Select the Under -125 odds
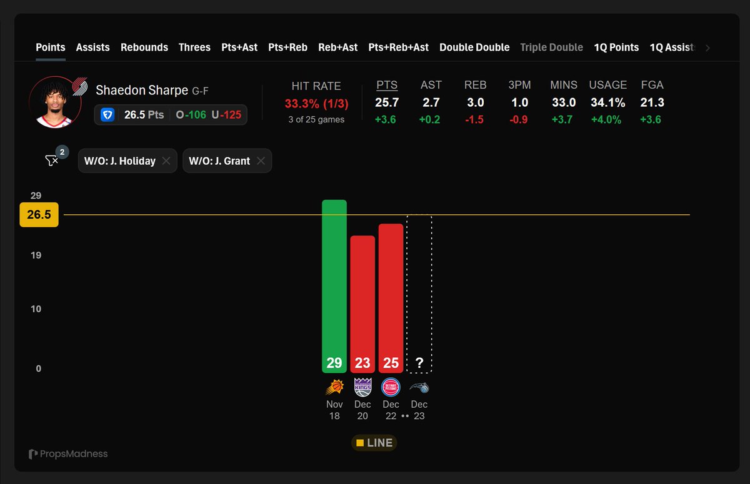Viewport: 750px width, 484px height. (x=226, y=115)
